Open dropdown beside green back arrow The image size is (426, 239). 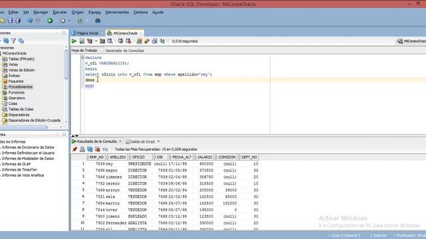56,21
